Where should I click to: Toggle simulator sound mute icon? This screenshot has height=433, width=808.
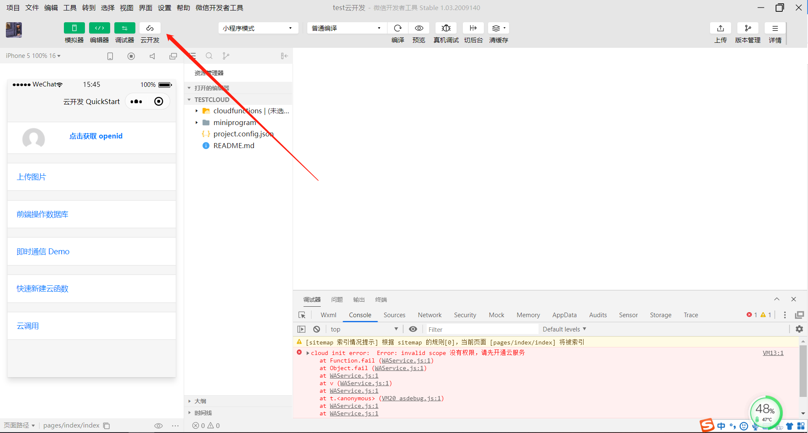(x=152, y=56)
